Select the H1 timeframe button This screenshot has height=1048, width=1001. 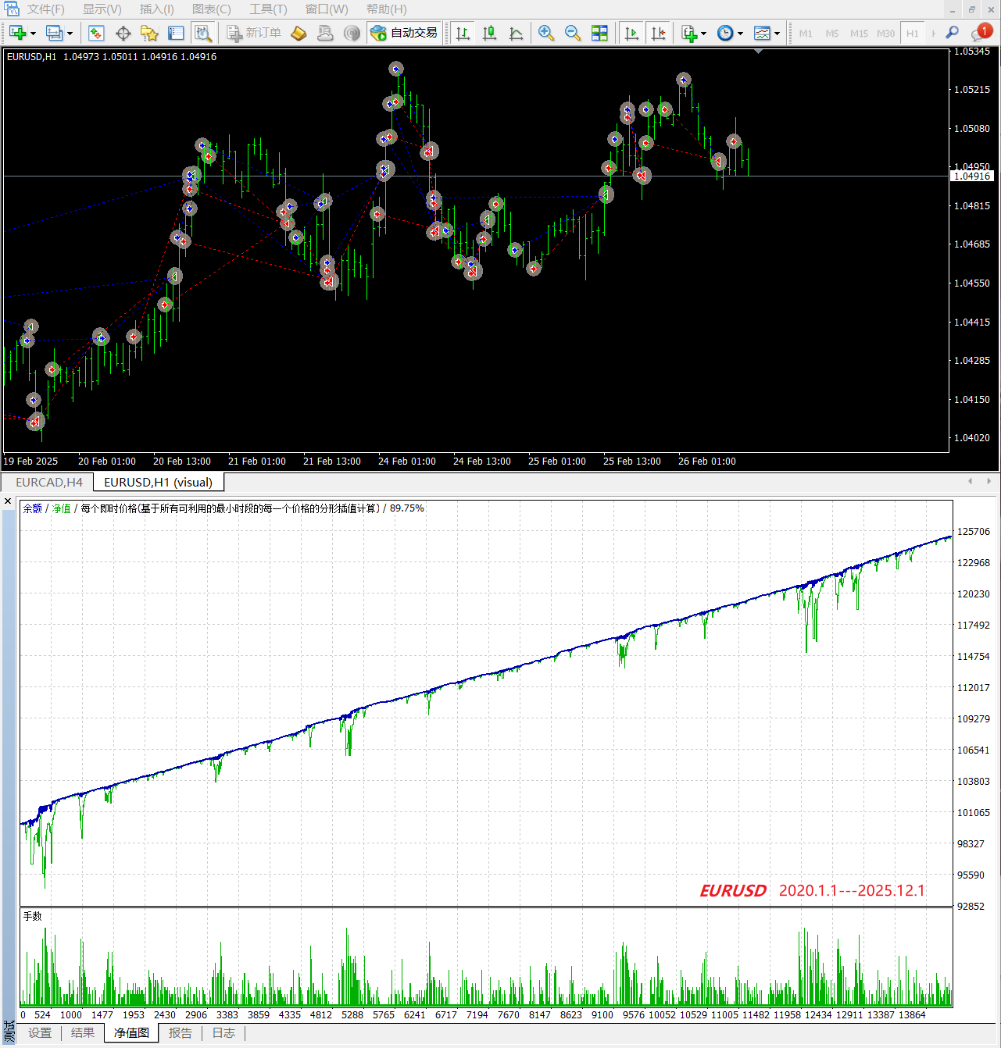coord(912,33)
